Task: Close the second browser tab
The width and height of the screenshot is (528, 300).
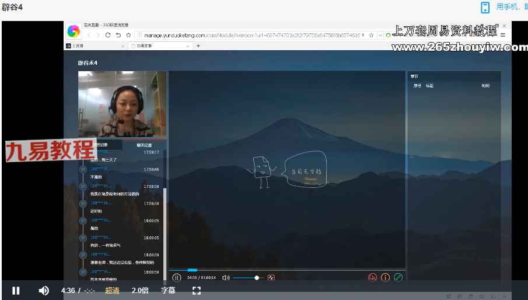Action: 187,46
